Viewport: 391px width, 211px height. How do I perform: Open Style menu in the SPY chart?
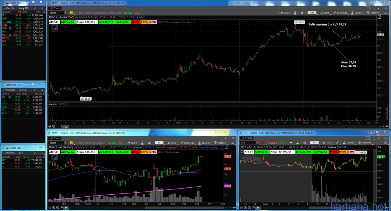pos(327,143)
